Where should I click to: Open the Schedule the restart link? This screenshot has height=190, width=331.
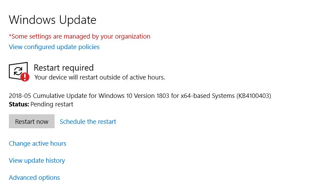88,122
